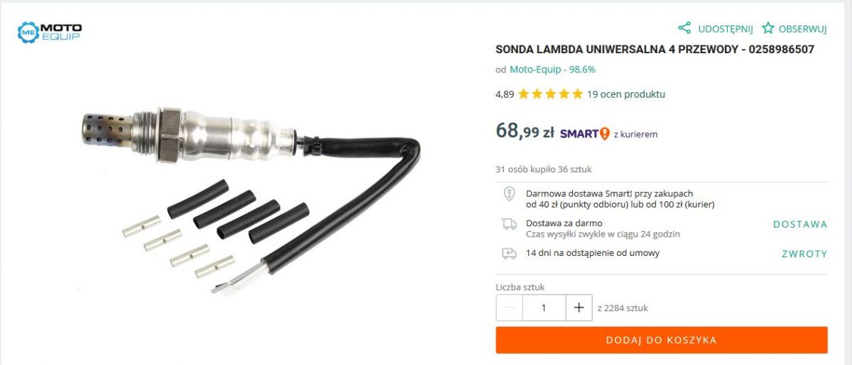The image size is (852, 365).
Task: Open the 19 ocen produktu reviews link
Action: [626, 94]
